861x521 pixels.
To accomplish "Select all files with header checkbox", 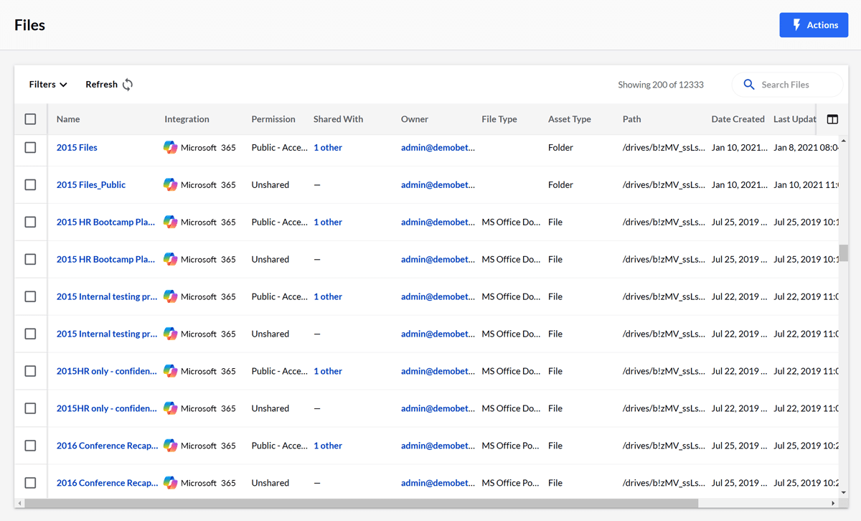I will [x=30, y=119].
